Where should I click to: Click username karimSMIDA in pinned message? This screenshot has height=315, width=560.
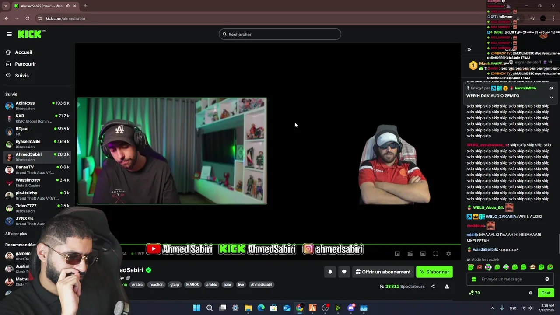click(525, 88)
